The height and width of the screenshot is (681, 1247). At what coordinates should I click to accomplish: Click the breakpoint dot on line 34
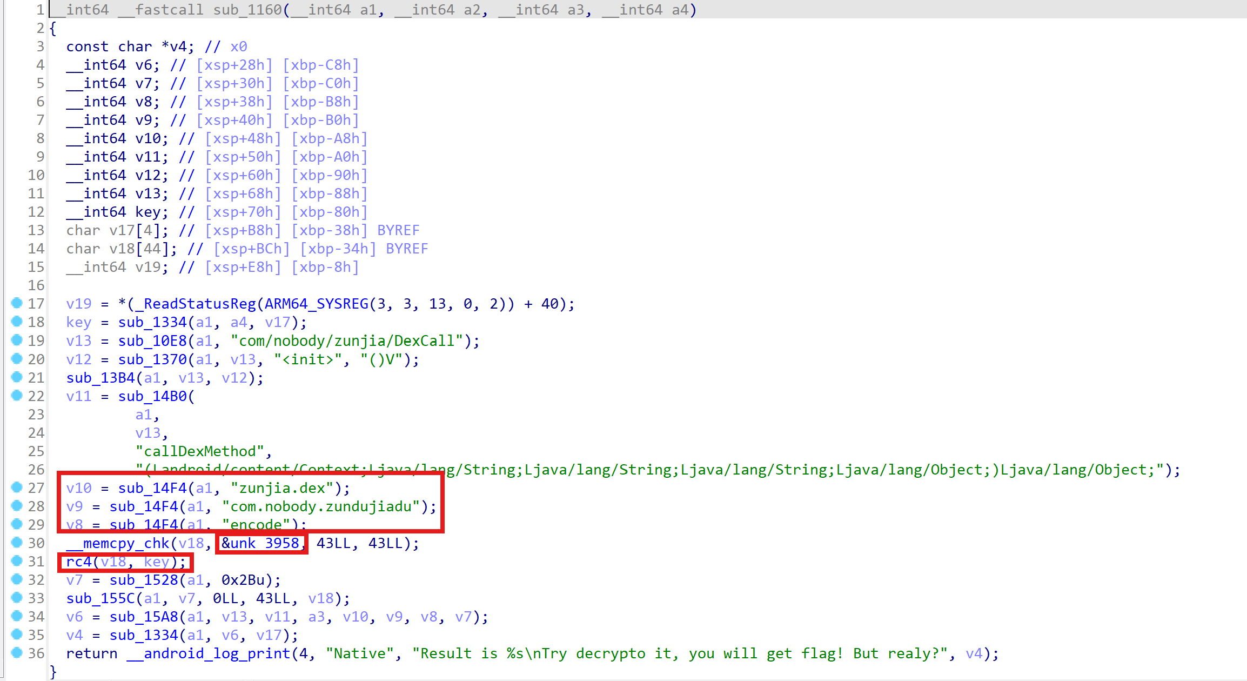pyautogui.click(x=17, y=616)
